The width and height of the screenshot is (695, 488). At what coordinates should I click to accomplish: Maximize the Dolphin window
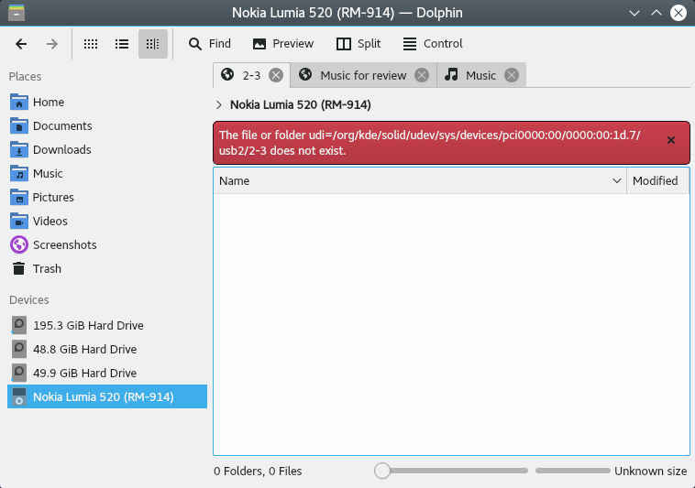point(656,13)
